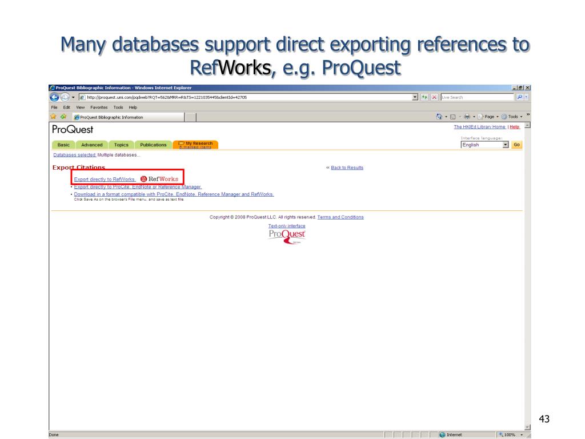The height and width of the screenshot is (439, 585).
Task: Open the Home button dropdown arrow
Action: click(446, 117)
